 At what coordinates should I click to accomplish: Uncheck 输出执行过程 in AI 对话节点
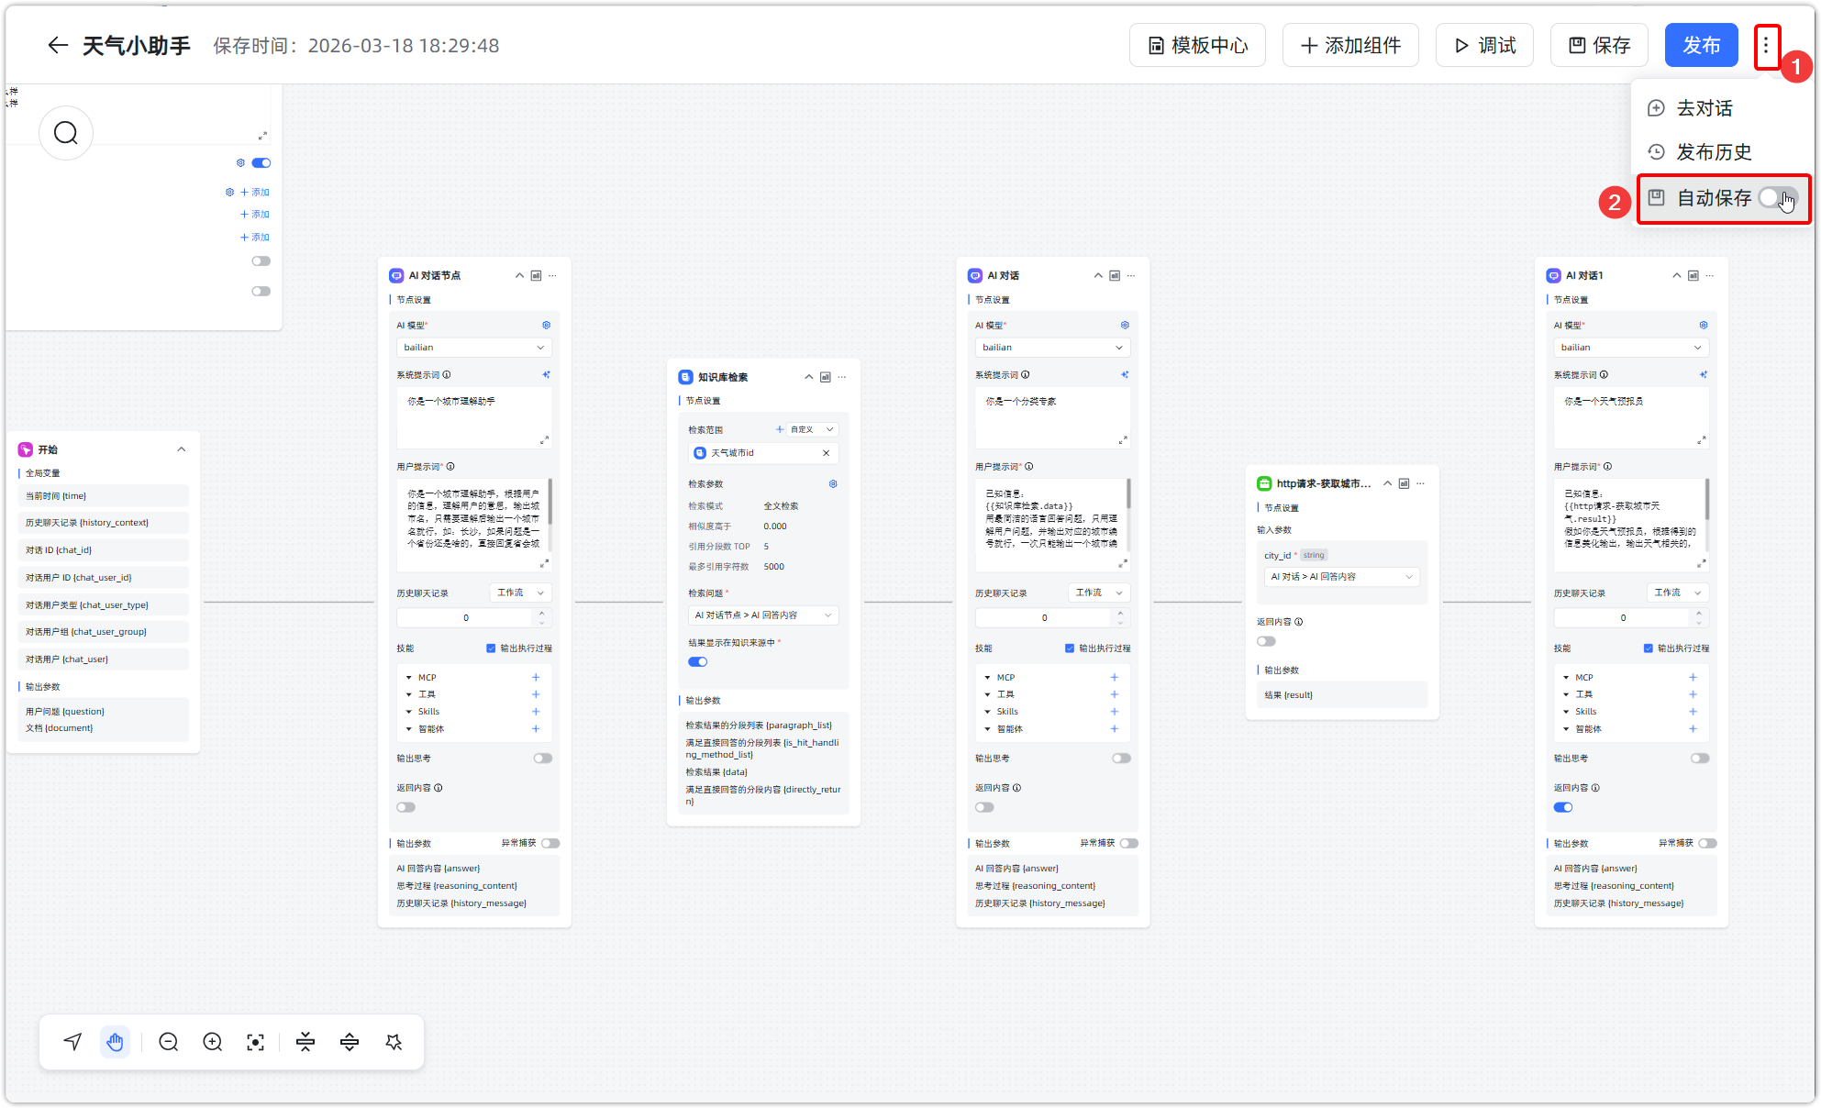[x=491, y=648]
